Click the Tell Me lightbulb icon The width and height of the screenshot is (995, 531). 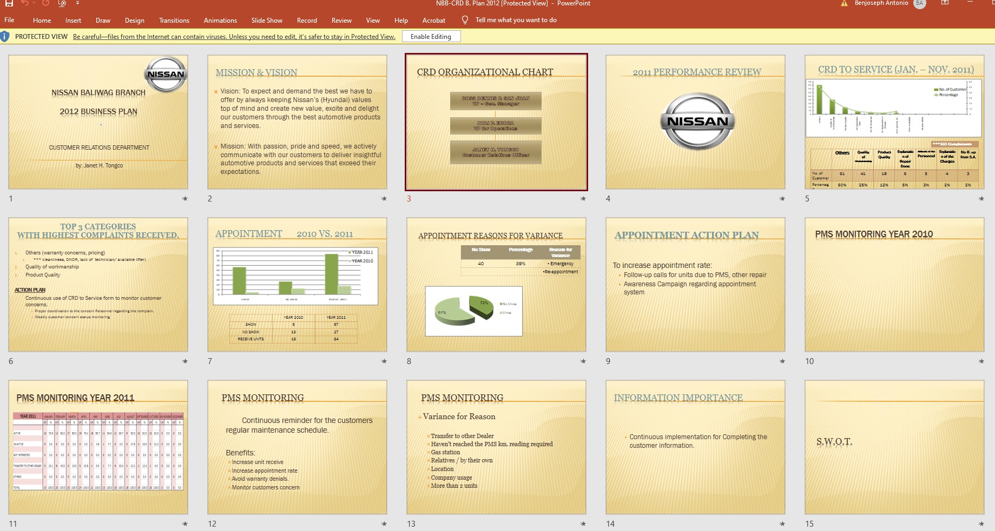tap(465, 20)
